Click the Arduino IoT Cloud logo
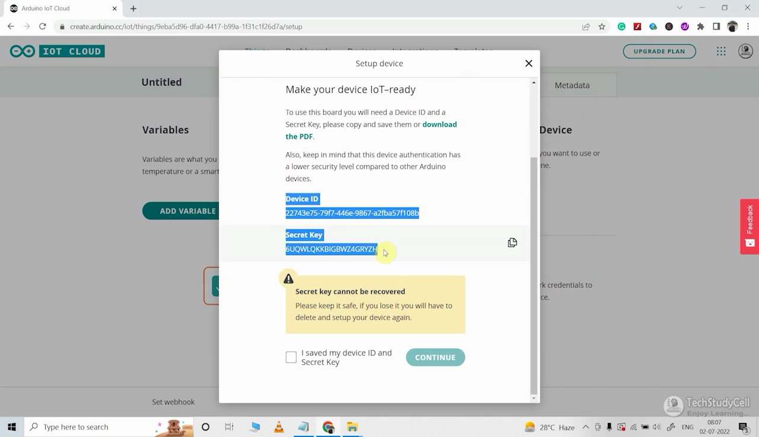This screenshot has height=437, width=759. coord(22,51)
